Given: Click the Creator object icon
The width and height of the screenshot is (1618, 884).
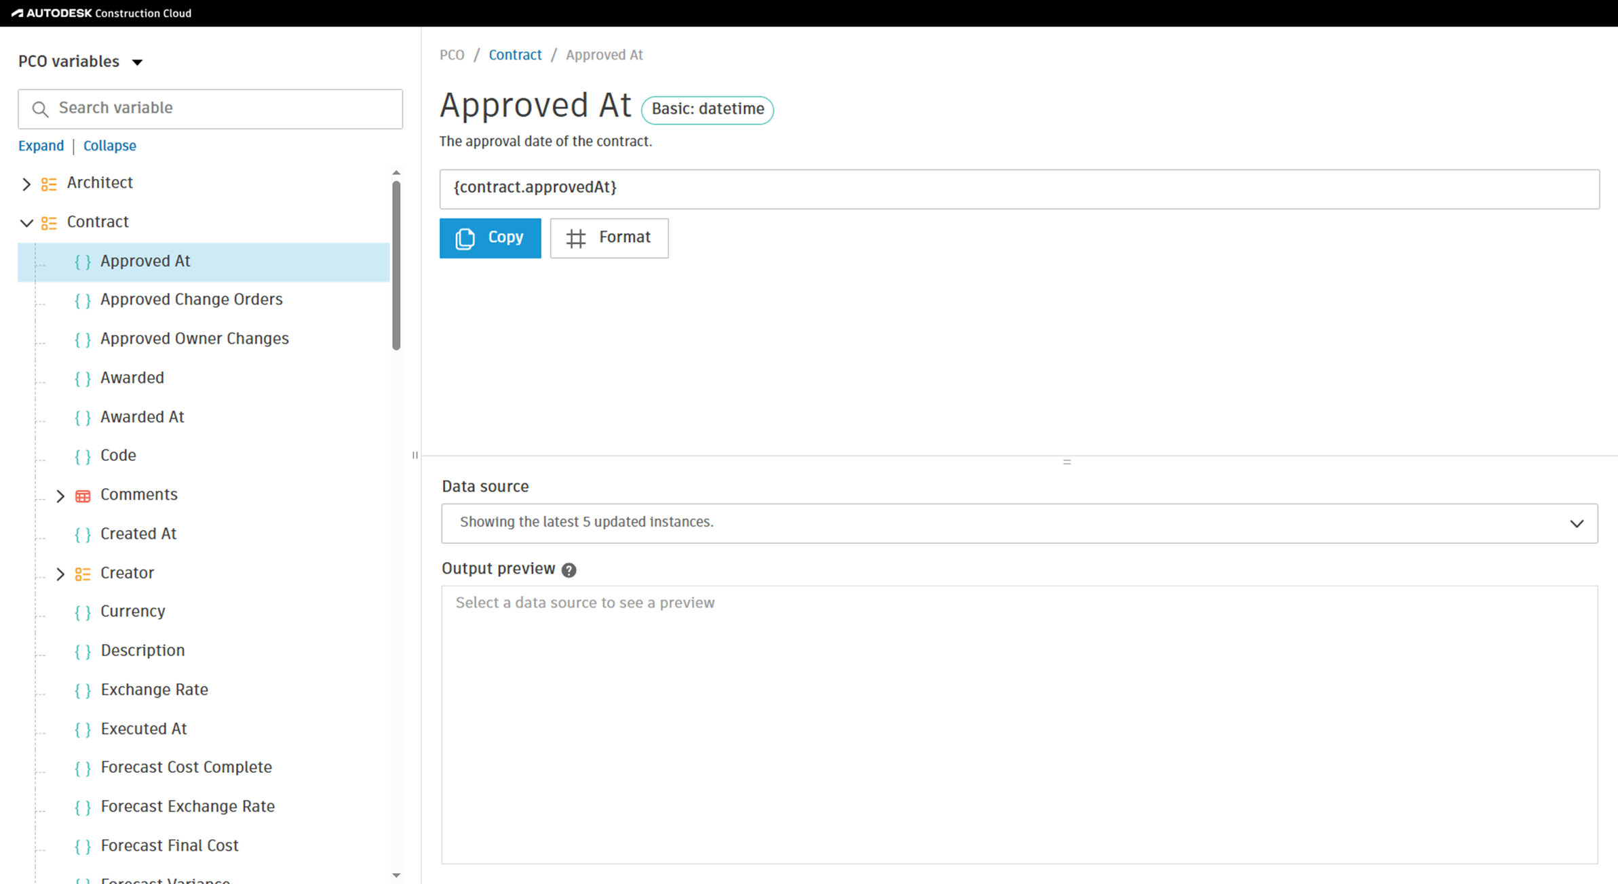Looking at the screenshot, I should (83, 574).
